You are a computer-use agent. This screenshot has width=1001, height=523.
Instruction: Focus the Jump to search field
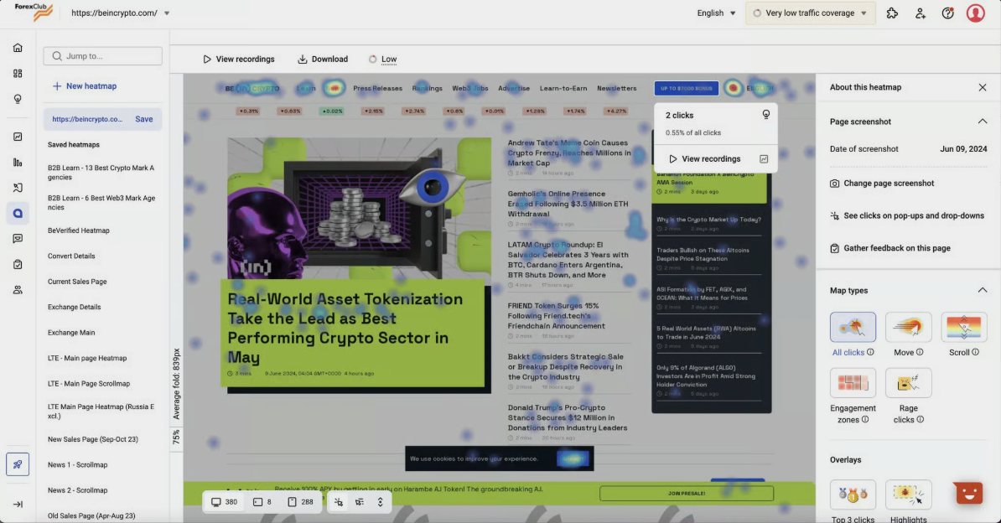(103, 55)
